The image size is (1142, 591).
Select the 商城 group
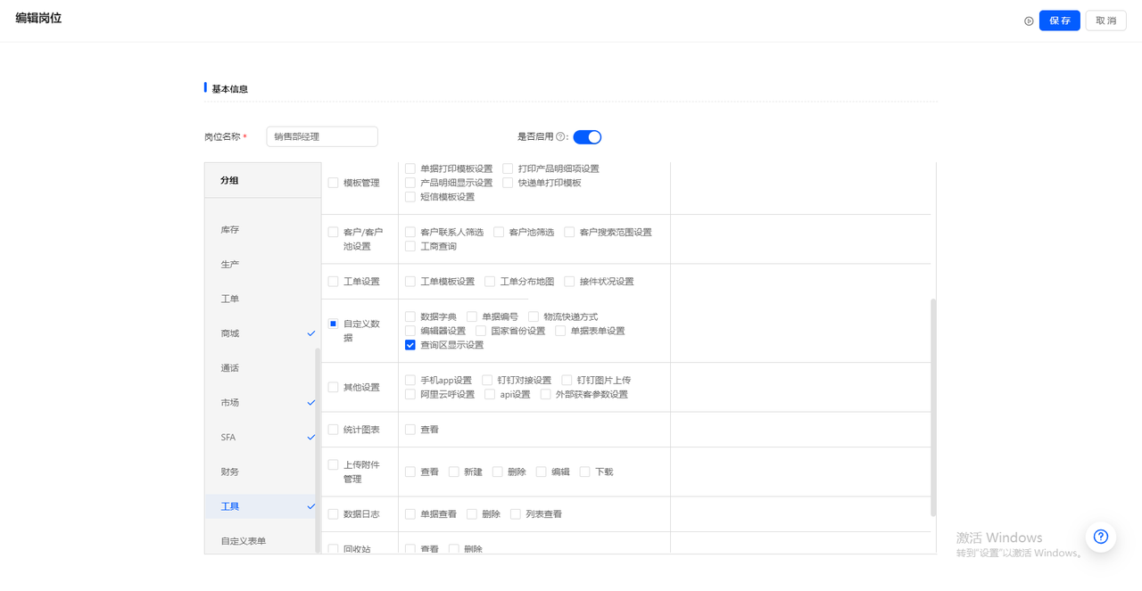(x=262, y=333)
